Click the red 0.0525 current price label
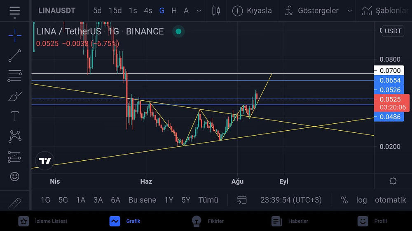This screenshot has width=412, height=231. click(x=391, y=103)
